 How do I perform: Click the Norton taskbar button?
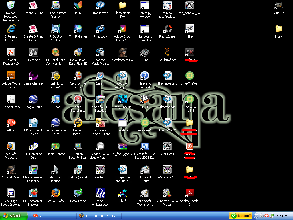click(240, 216)
